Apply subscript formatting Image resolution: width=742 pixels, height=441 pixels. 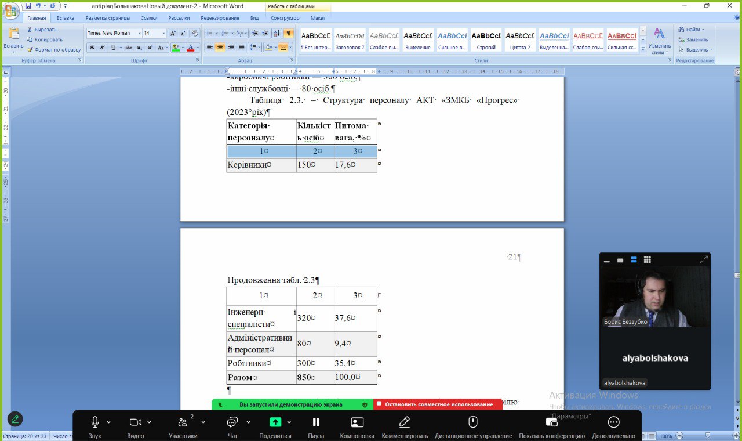140,48
